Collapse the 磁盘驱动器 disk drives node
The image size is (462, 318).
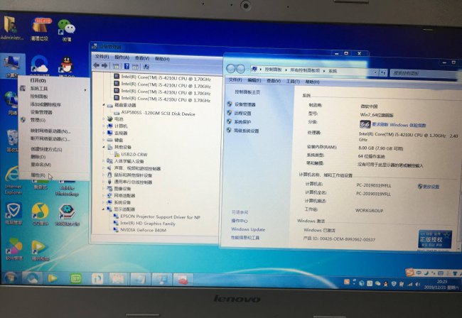point(104,105)
